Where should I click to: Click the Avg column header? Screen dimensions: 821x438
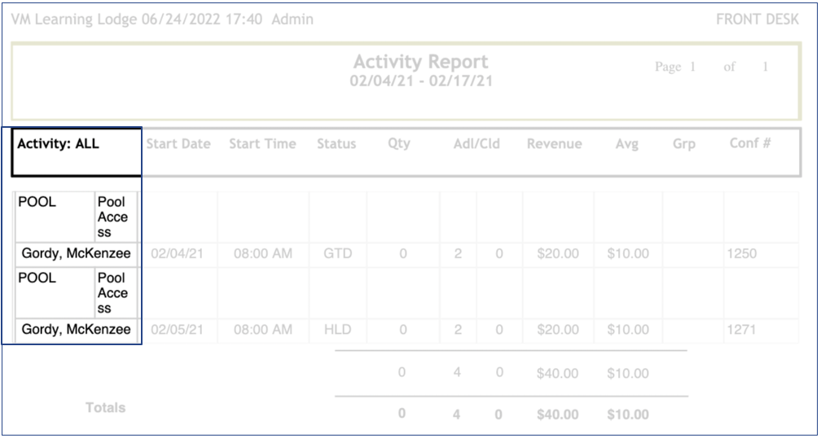click(x=626, y=144)
